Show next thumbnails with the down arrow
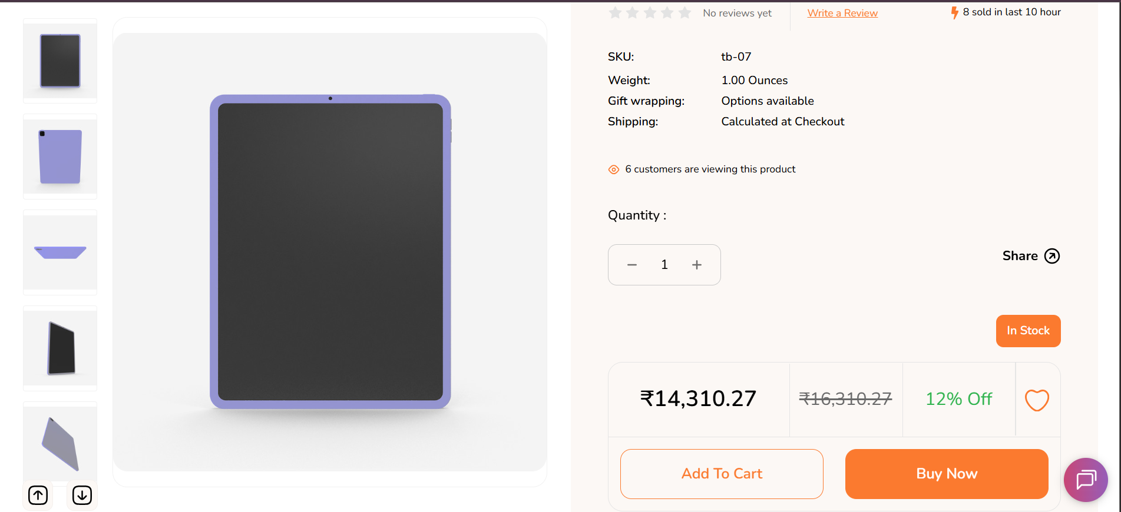Viewport: 1121px width, 512px height. [x=82, y=496]
